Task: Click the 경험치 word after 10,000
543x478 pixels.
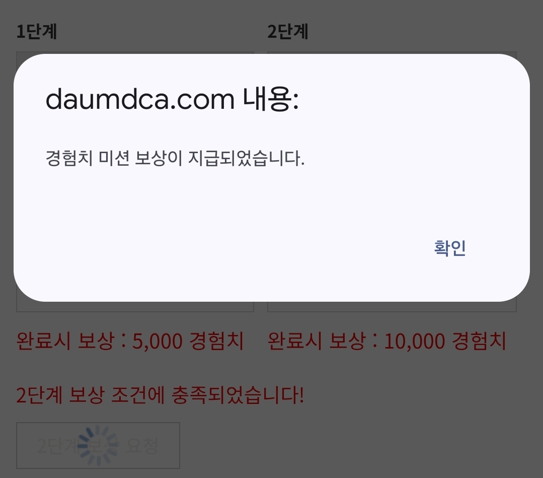Action: 479,340
